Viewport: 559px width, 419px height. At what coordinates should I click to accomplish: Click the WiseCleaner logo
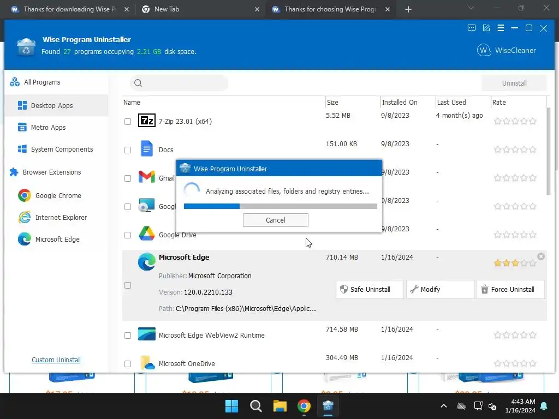click(506, 51)
